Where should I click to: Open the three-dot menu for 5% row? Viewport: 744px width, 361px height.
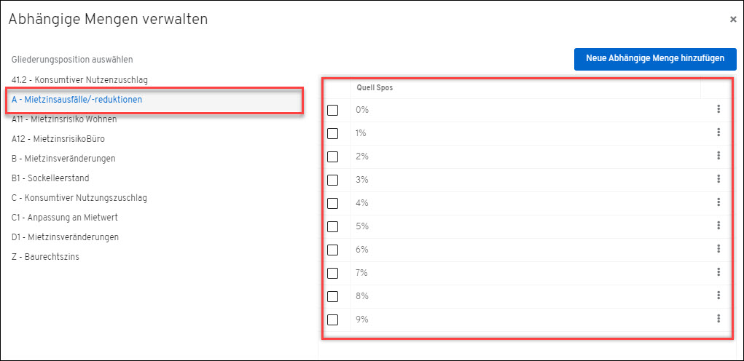[718, 226]
